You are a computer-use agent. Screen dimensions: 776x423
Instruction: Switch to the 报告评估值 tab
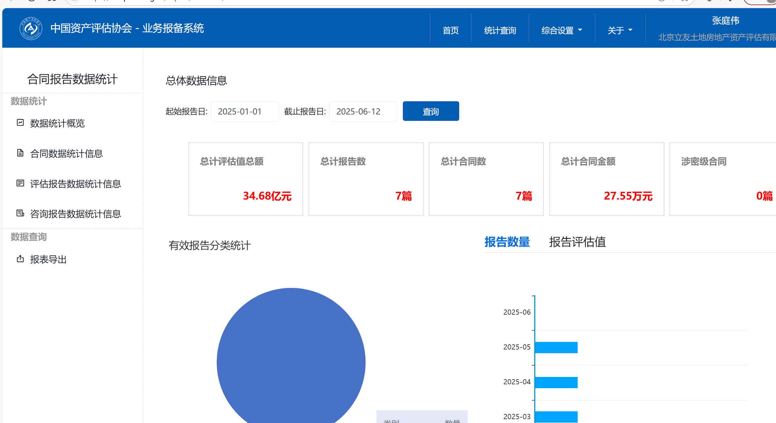(577, 242)
